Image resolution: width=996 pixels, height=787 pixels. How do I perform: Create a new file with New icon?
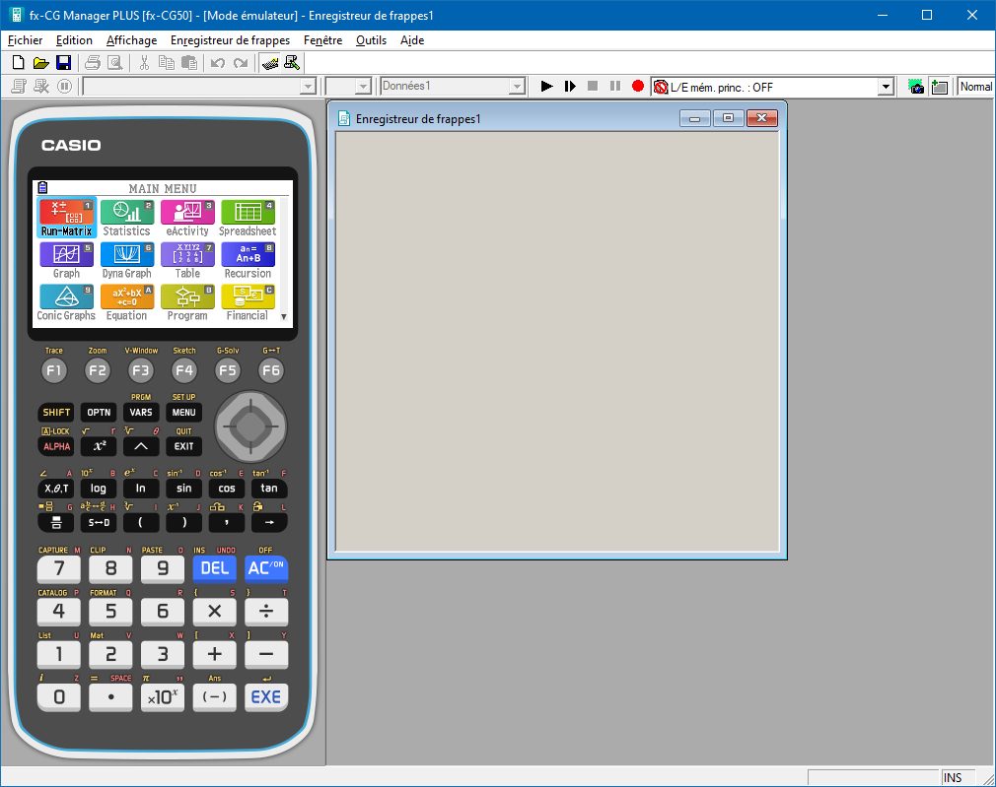[x=19, y=63]
